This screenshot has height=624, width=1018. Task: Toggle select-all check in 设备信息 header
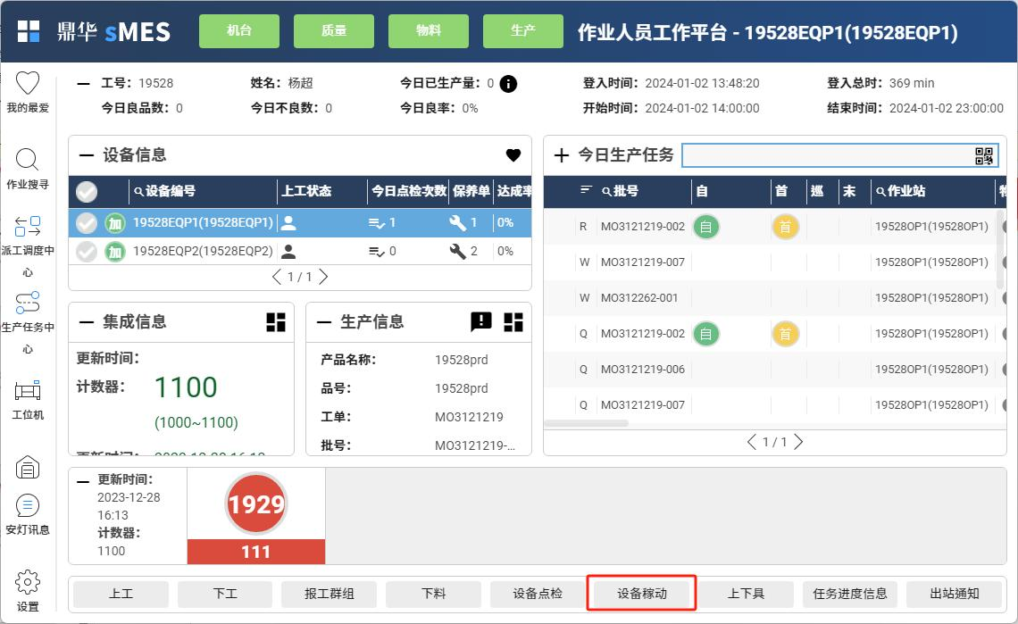click(x=87, y=192)
